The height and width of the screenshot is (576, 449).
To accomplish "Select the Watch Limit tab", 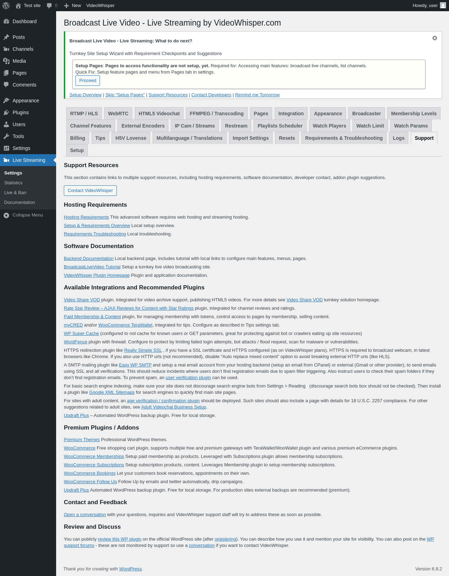I will point(370,126).
